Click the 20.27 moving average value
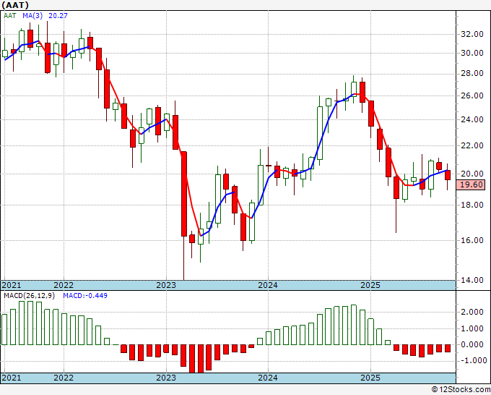Image resolution: width=491 pixels, height=395 pixels. pos(58,16)
